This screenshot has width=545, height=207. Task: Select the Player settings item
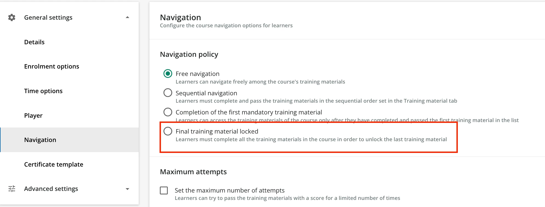coord(33,116)
